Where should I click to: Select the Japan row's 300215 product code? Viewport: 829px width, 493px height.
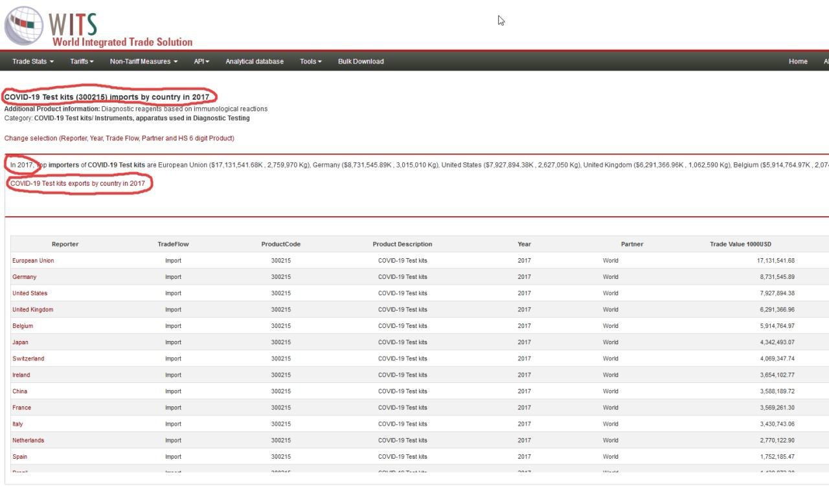pyautogui.click(x=280, y=342)
